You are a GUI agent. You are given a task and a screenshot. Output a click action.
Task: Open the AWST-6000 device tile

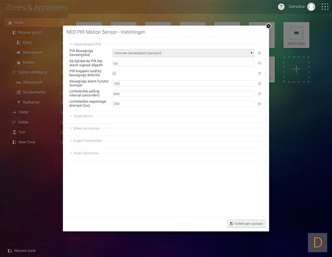pos(296,35)
